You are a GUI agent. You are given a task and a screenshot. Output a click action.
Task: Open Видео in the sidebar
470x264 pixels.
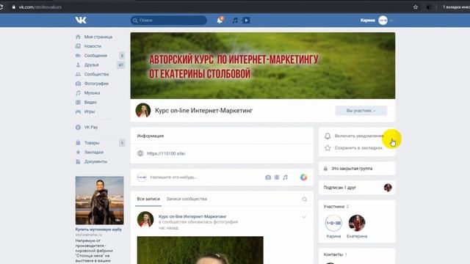click(90, 102)
